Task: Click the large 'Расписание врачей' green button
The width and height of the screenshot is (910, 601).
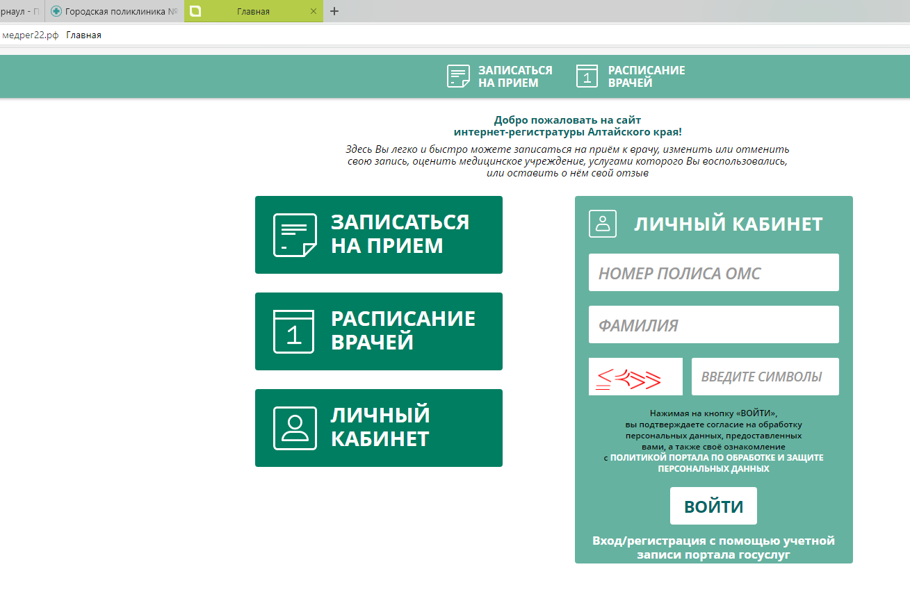Action: click(379, 331)
